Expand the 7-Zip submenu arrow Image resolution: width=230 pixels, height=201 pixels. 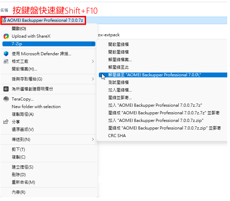[x=93, y=44]
